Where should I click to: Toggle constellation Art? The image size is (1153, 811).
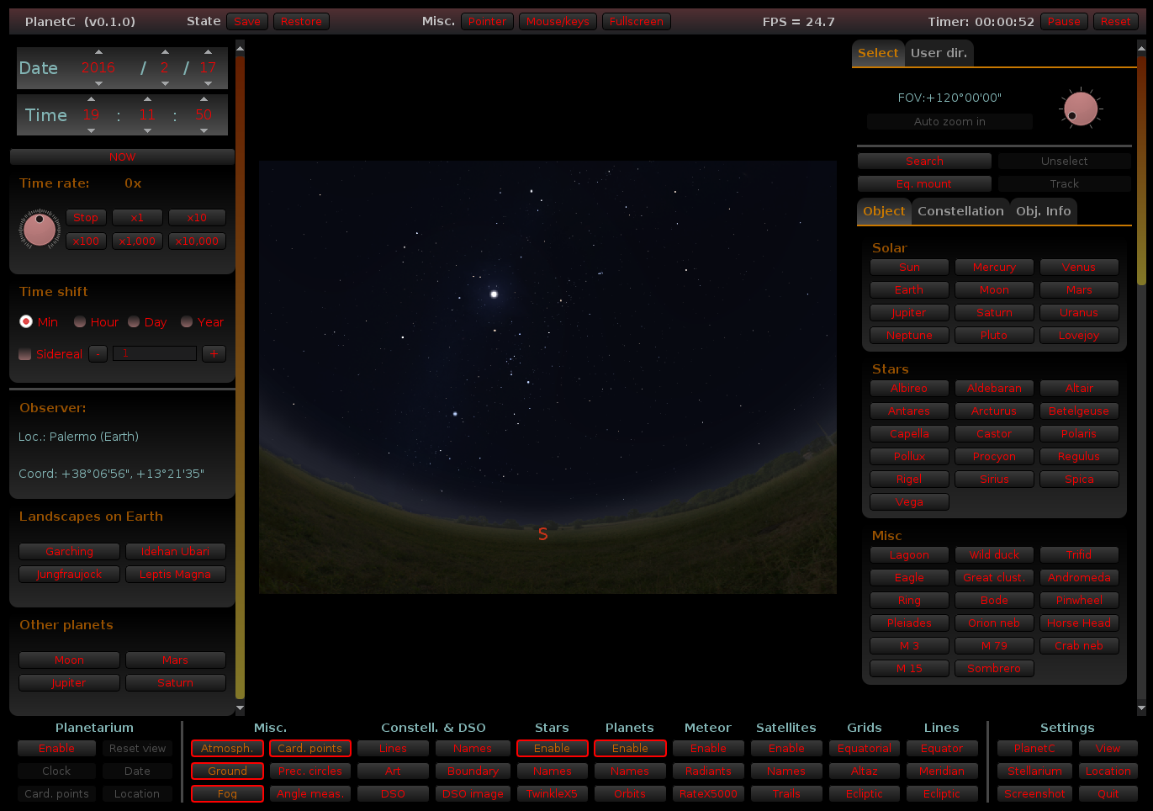[393, 771]
